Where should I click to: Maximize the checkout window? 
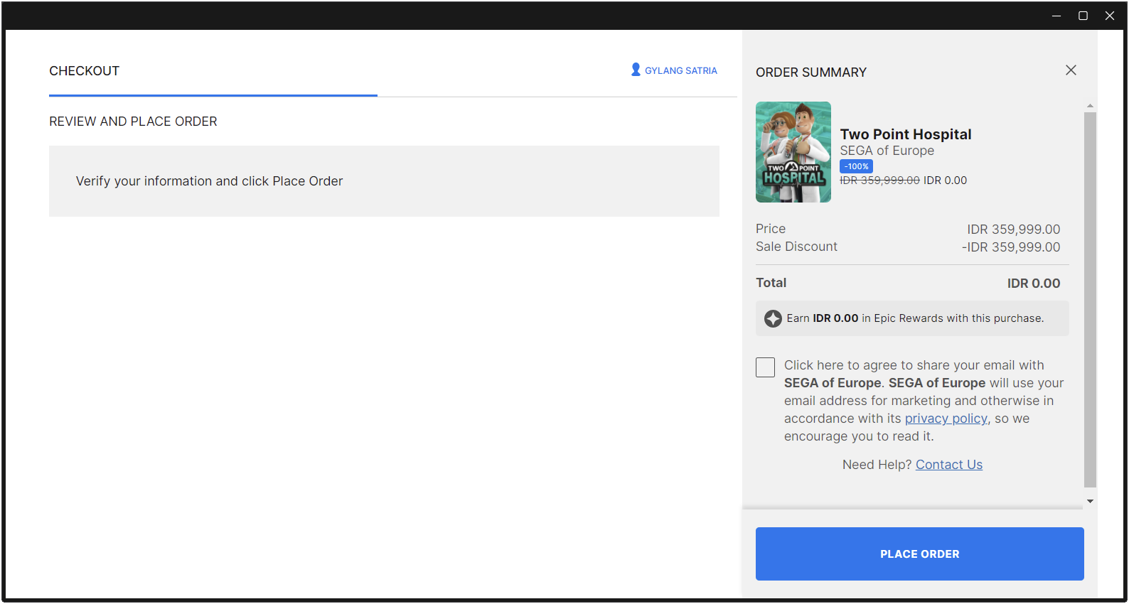click(1083, 16)
